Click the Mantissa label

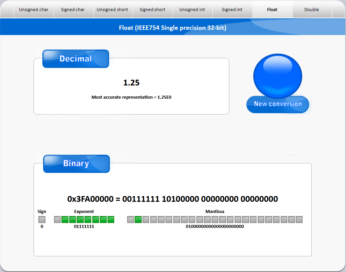(x=215, y=212)
